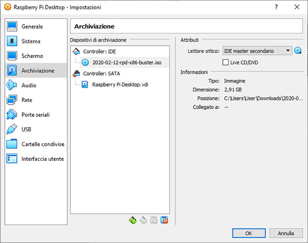Open the Porte seriali section

(x=35, y=115)
